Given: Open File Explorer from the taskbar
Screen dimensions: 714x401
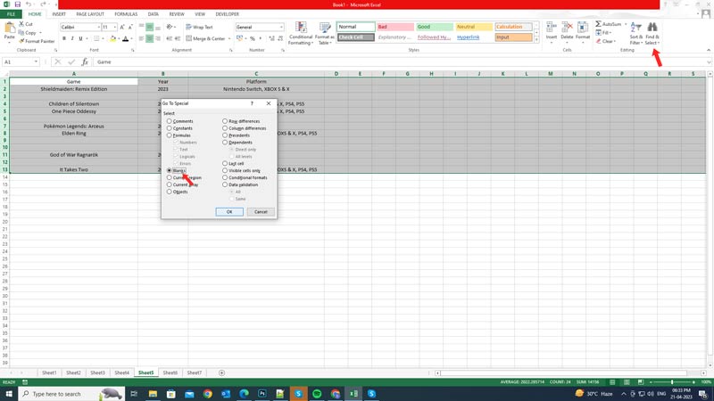Looking at the screenshot, I should click(x=153, y=394).
